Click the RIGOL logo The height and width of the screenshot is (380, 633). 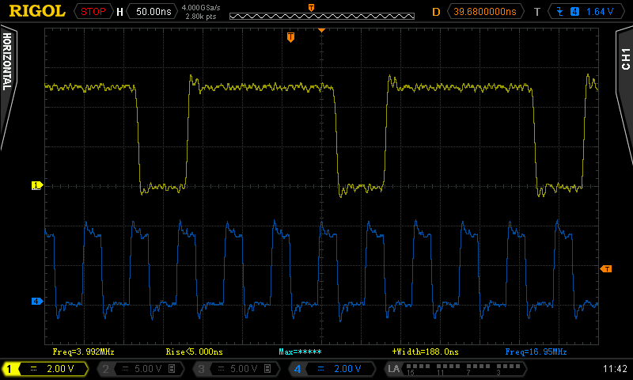37,11
